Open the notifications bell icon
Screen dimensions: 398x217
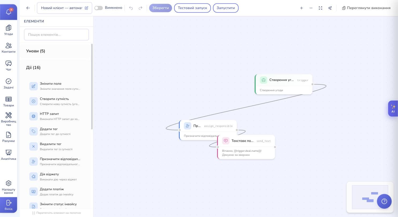click(x=9, y=12)
